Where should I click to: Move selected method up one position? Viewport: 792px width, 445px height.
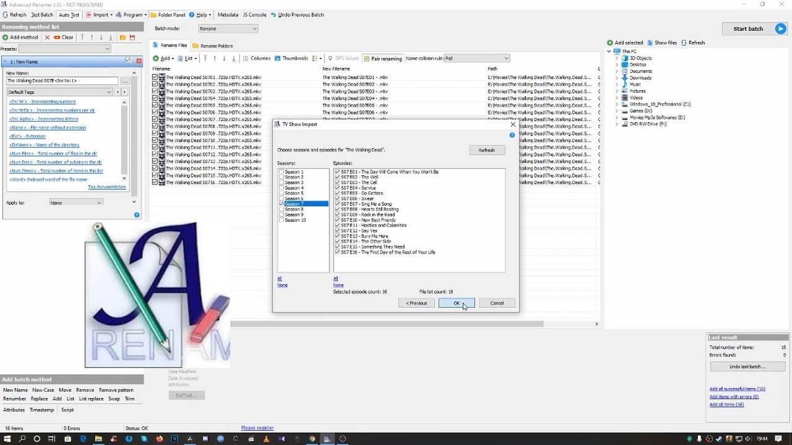click(92, 38)
